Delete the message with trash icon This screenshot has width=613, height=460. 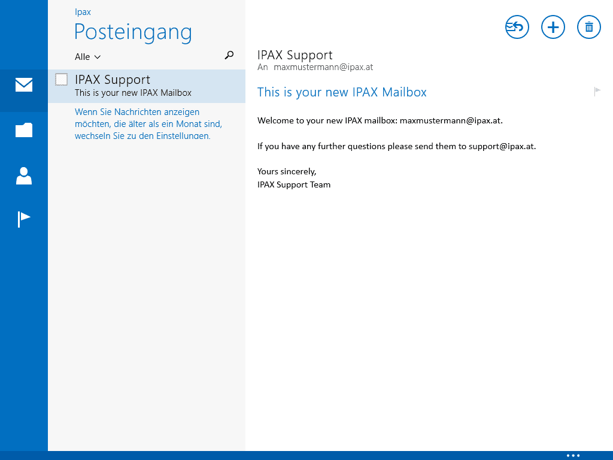(x=588, y=27)
